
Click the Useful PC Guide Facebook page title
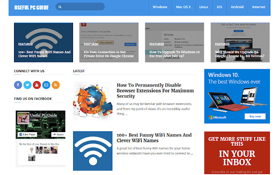[x=44, y=115]
